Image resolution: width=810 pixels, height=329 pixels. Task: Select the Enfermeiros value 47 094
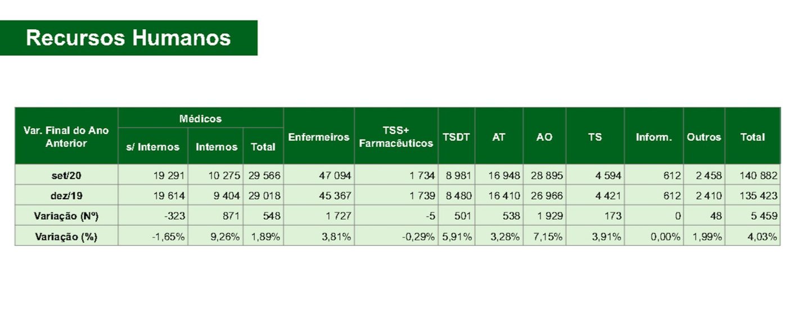click(x=318, y=175)
